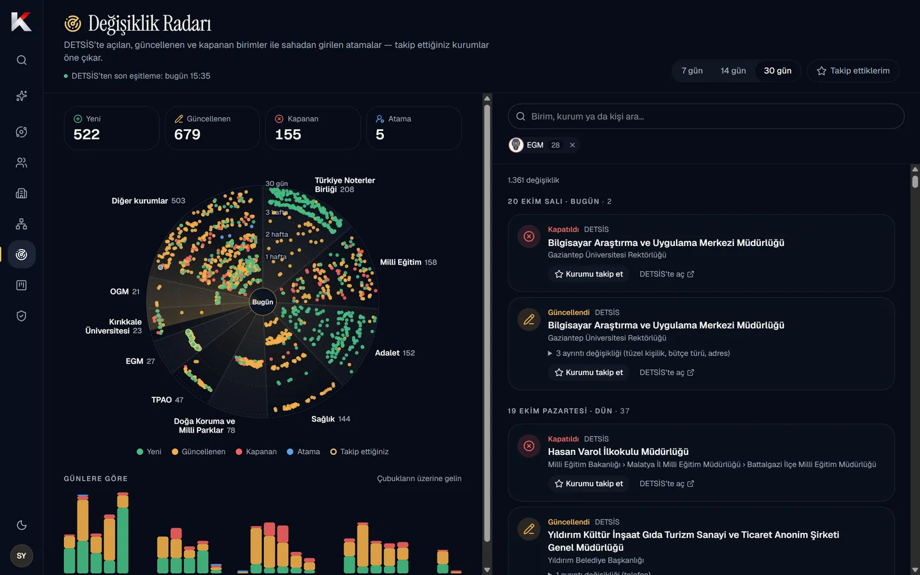Click Kurumu takip et on the Güncellendi Bilgisayar Araştırma card

pyautogui.click(x=588, y=372)
